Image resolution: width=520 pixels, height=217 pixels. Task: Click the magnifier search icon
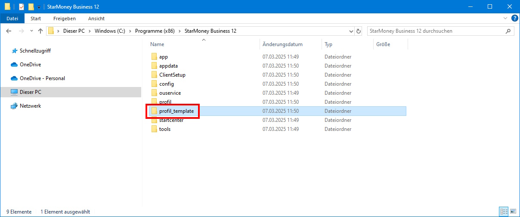(x=509, y=31)
